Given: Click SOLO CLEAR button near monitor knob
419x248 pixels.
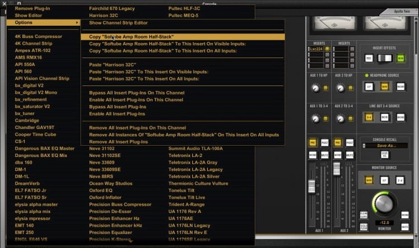Looking at the screenshot, I should (364, 227).
